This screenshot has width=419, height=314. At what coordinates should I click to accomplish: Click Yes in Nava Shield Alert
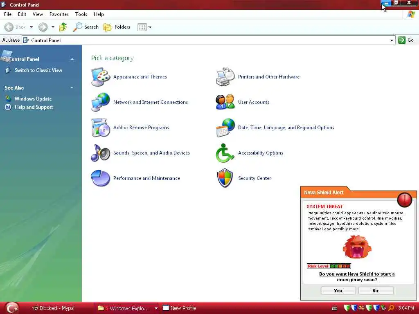coord(338,291)
